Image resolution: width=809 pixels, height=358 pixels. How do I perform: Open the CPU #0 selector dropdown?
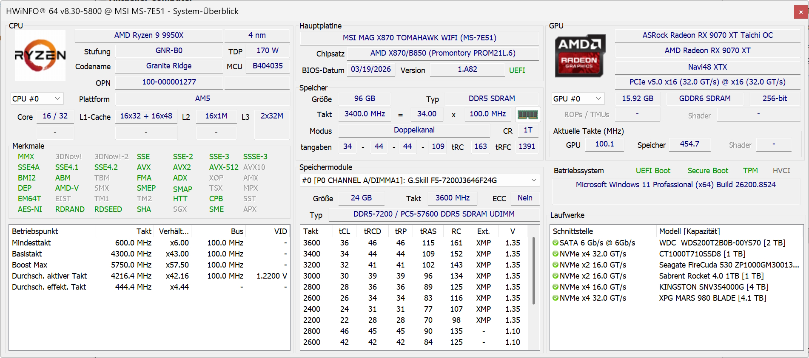(37, 99)
